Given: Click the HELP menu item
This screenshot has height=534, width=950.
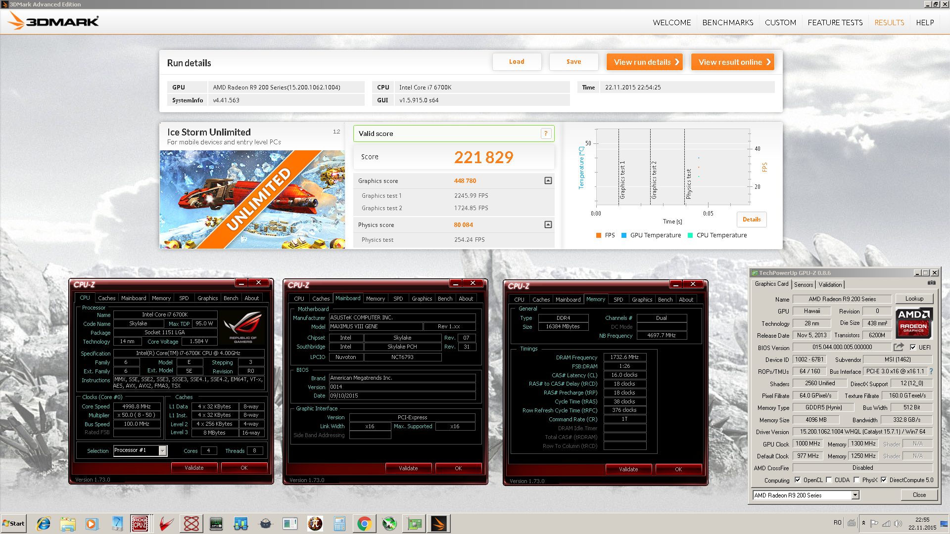Looking at the screenshot, I should pyautogui.click(x=925, y=23).
